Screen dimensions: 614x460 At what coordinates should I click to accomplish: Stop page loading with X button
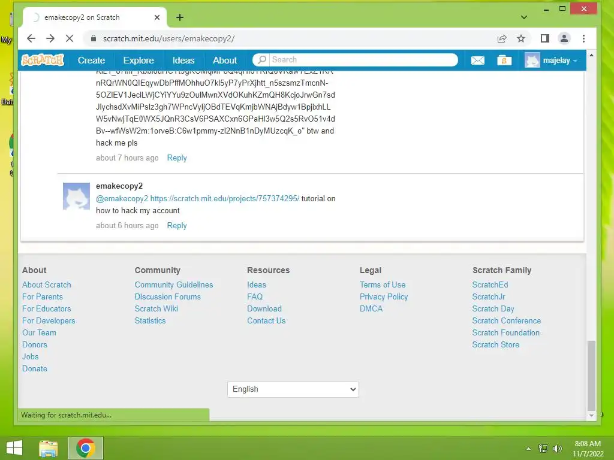click(x=70, y=38)
